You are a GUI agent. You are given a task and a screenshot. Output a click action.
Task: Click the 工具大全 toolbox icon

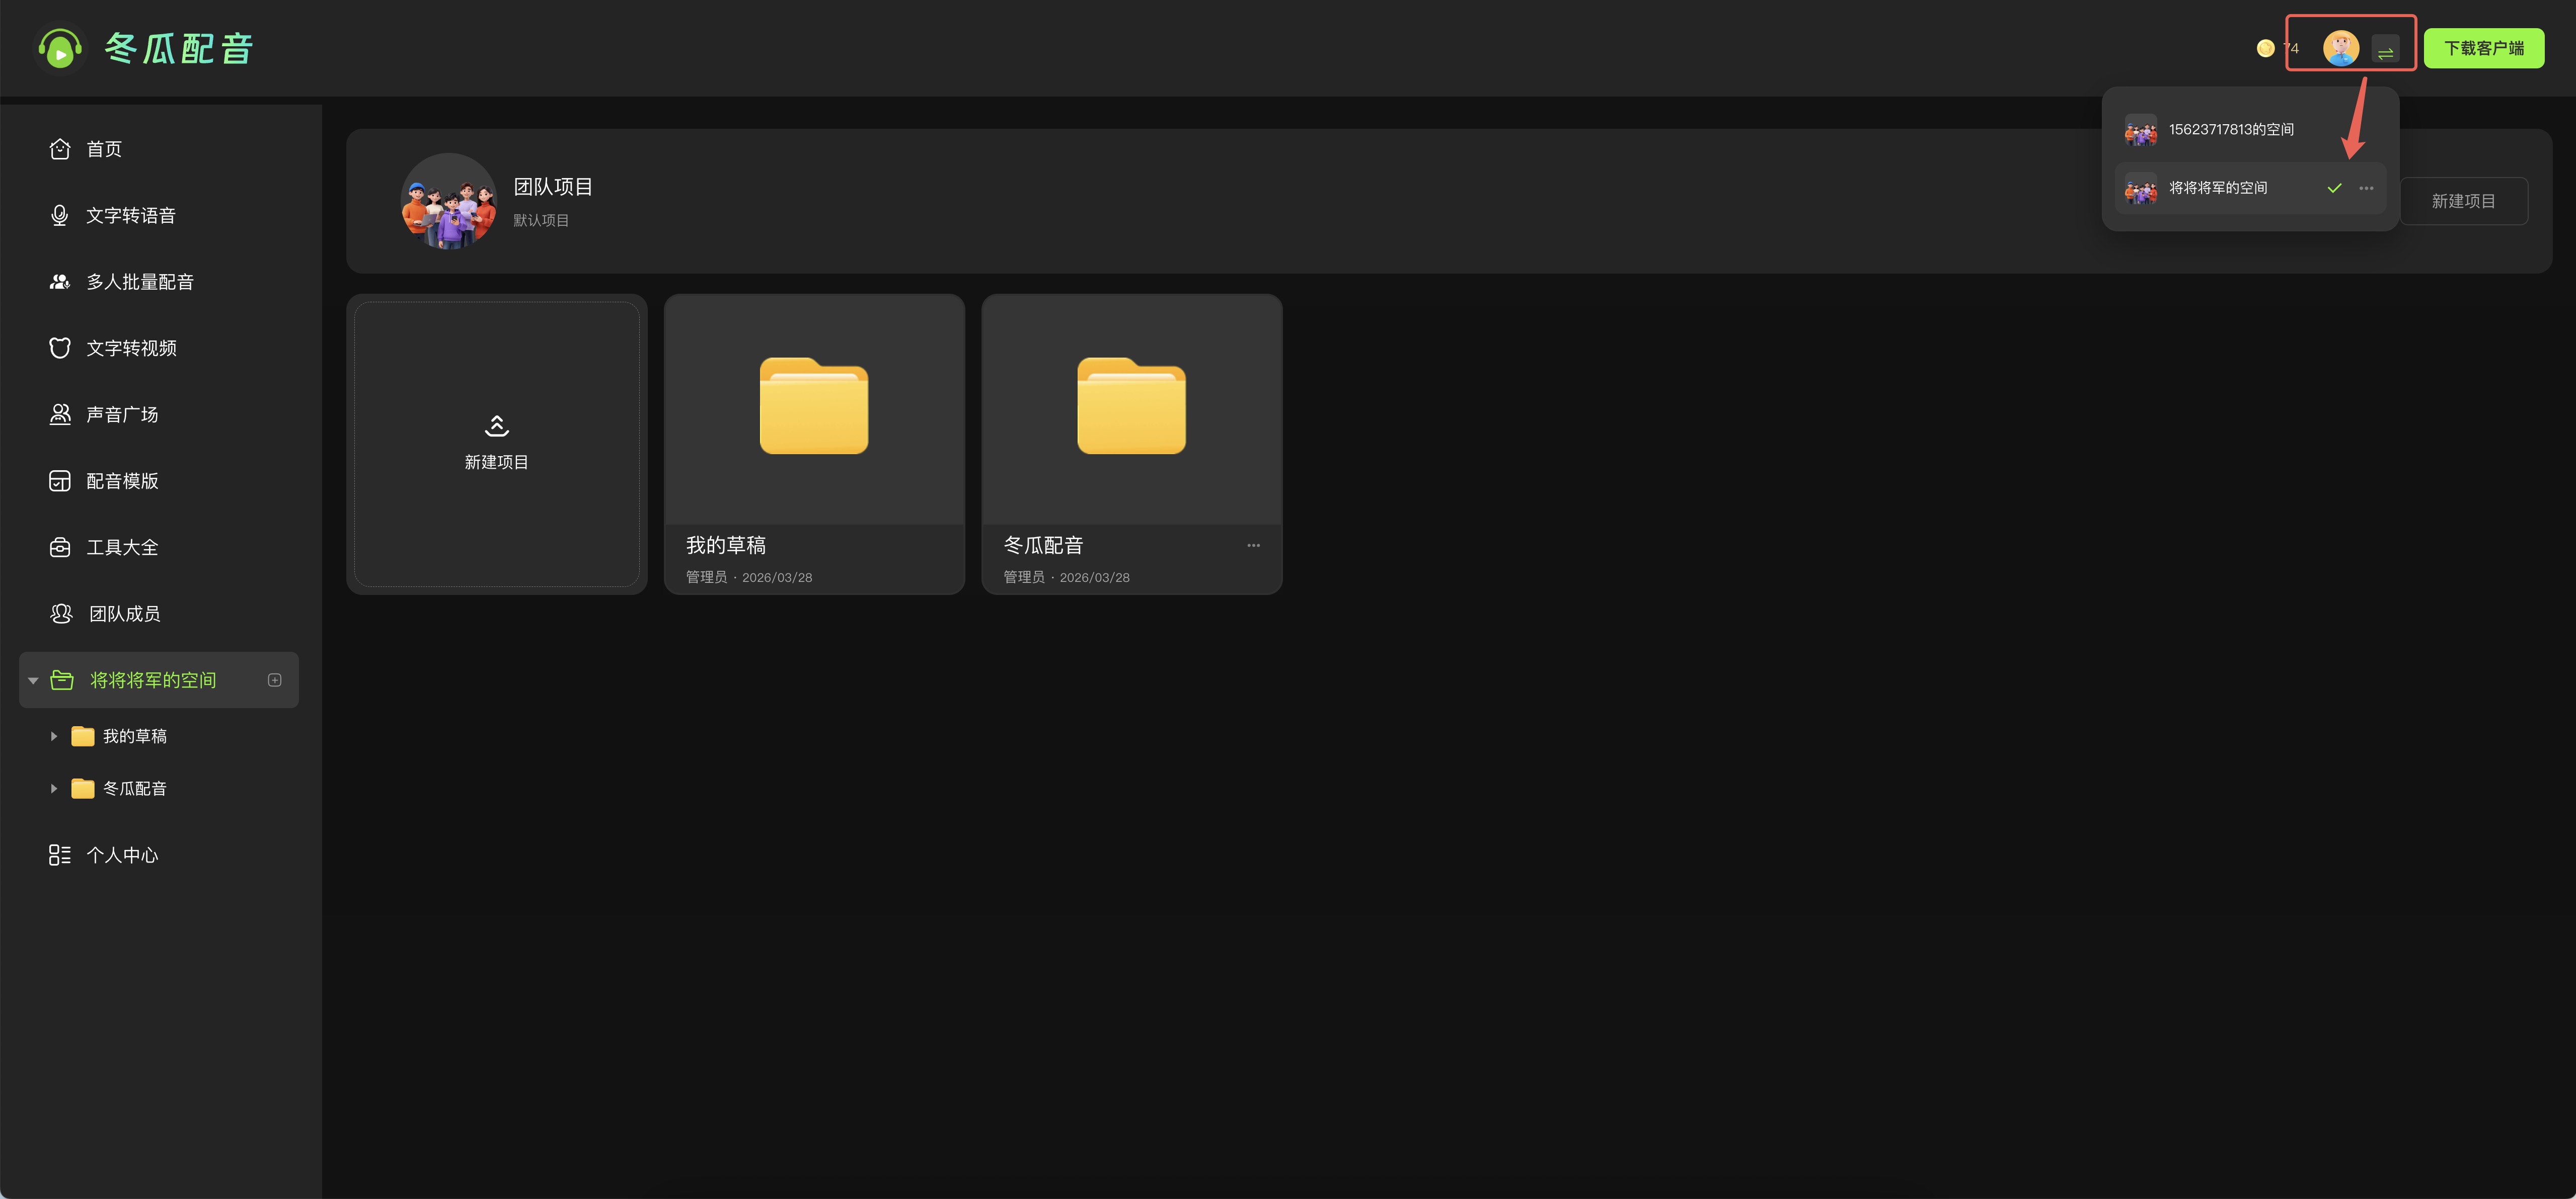pyautogui.click(x=60, y=548)
